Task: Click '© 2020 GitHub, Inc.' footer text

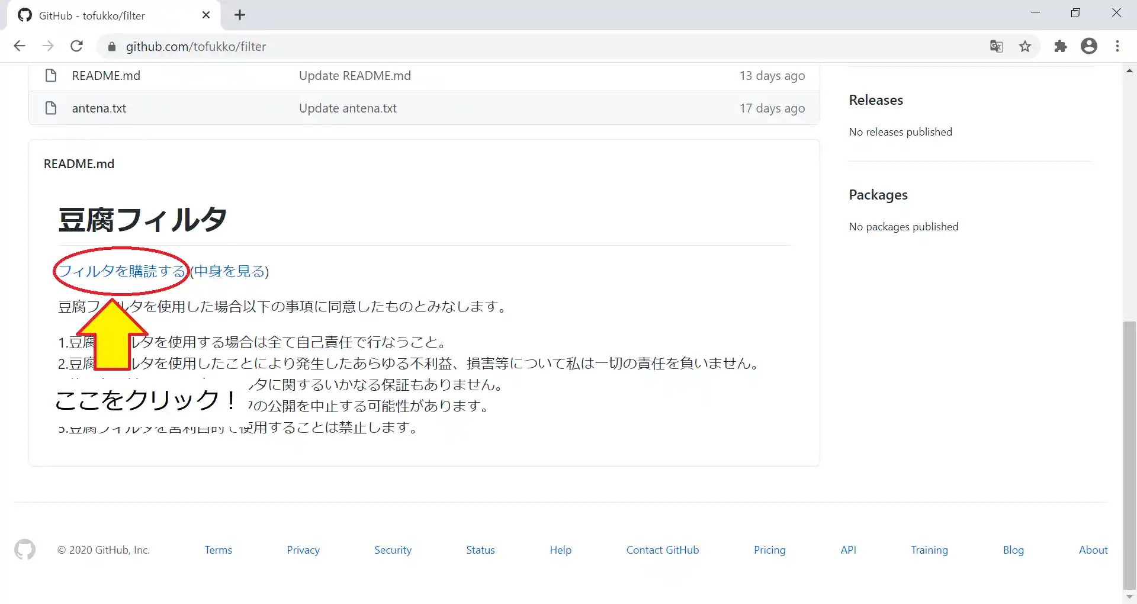Action: [x=104, y=550]
